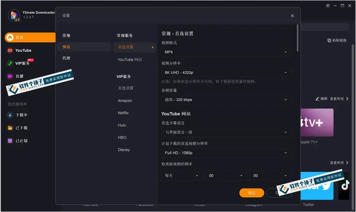356x212 pixels.
Task: Close the 设置 dialog with the X
Action: coord(292,16)
